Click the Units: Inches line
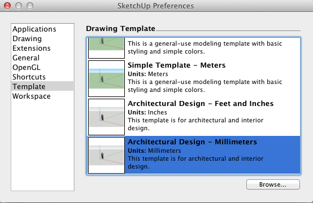Image resolution: width=313 pixels, height=203 pixels. [147, 112]
